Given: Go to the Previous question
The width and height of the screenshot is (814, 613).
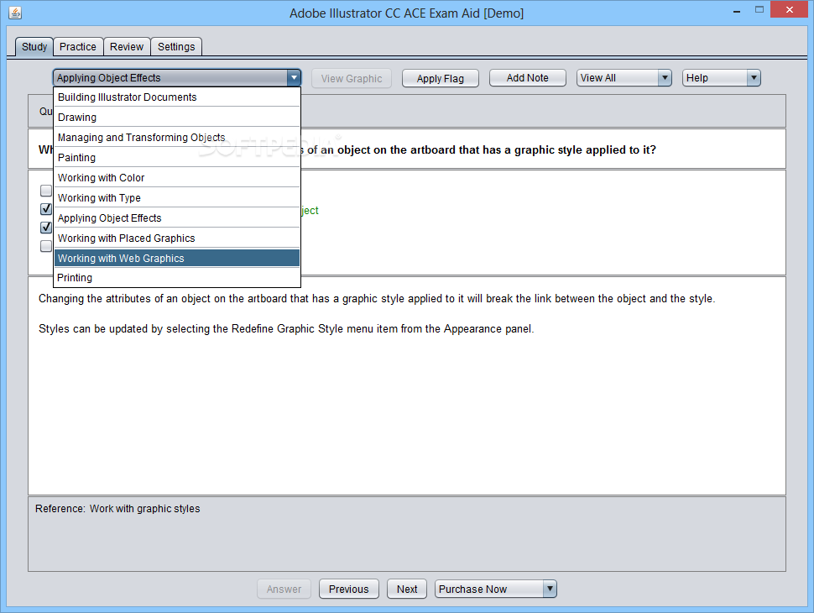Looking at the screenshot, I should [349, 589].
